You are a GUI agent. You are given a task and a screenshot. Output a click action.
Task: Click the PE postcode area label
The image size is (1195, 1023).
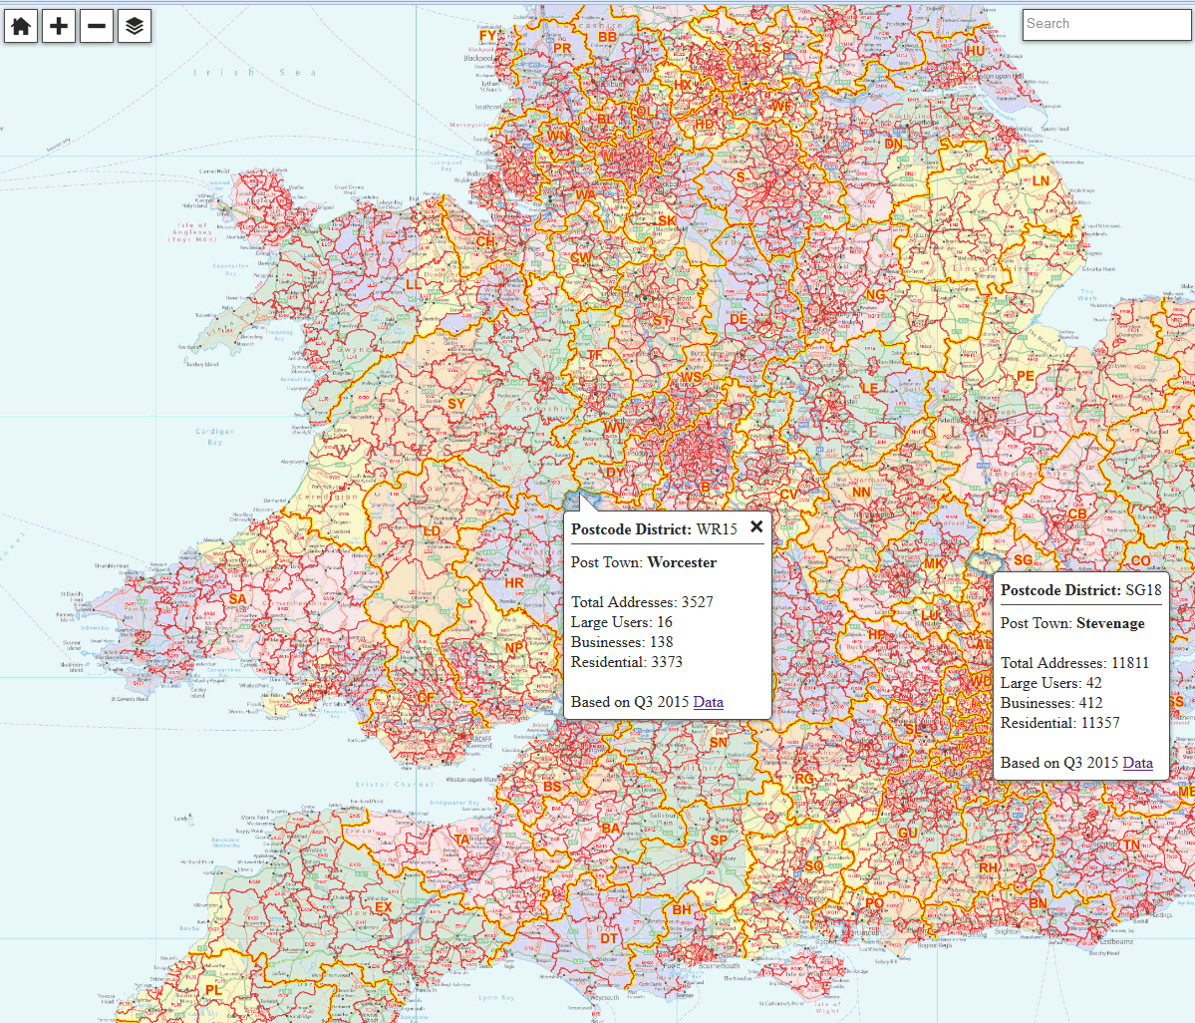[1025, 376]
